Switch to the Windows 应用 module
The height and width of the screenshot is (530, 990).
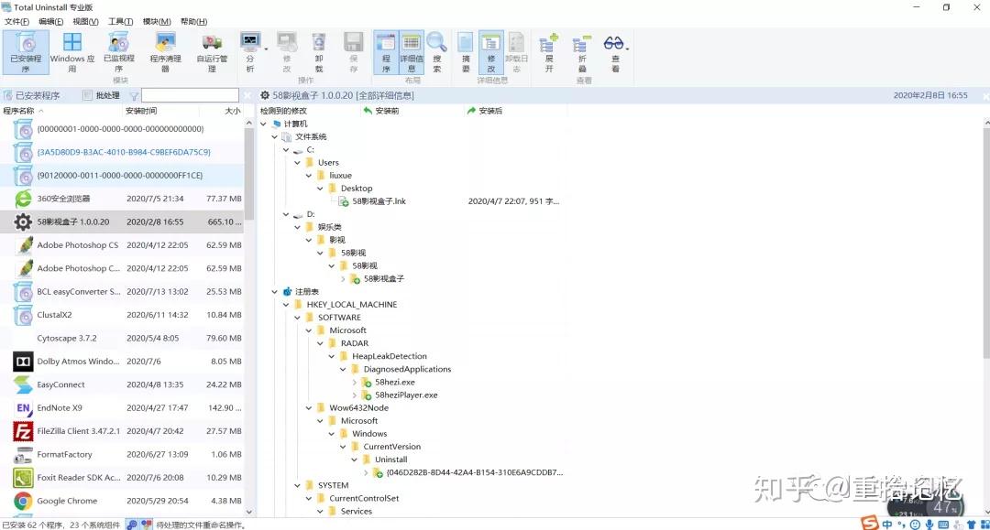point(72,53)
